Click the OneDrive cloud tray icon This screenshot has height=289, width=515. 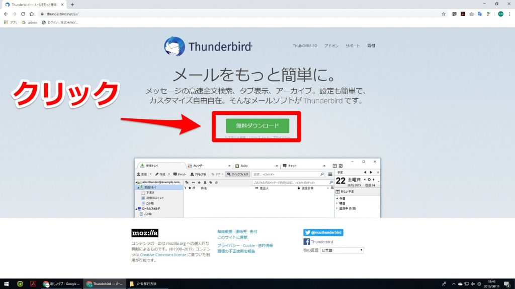460,284
